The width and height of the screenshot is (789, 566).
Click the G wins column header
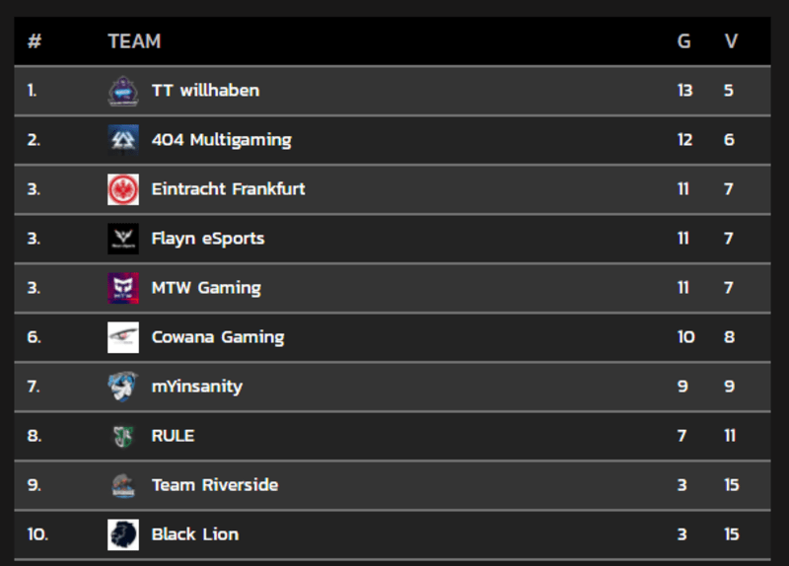point(683,41)
